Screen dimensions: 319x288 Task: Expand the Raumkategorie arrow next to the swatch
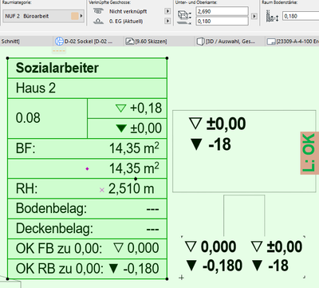[81, 16]
